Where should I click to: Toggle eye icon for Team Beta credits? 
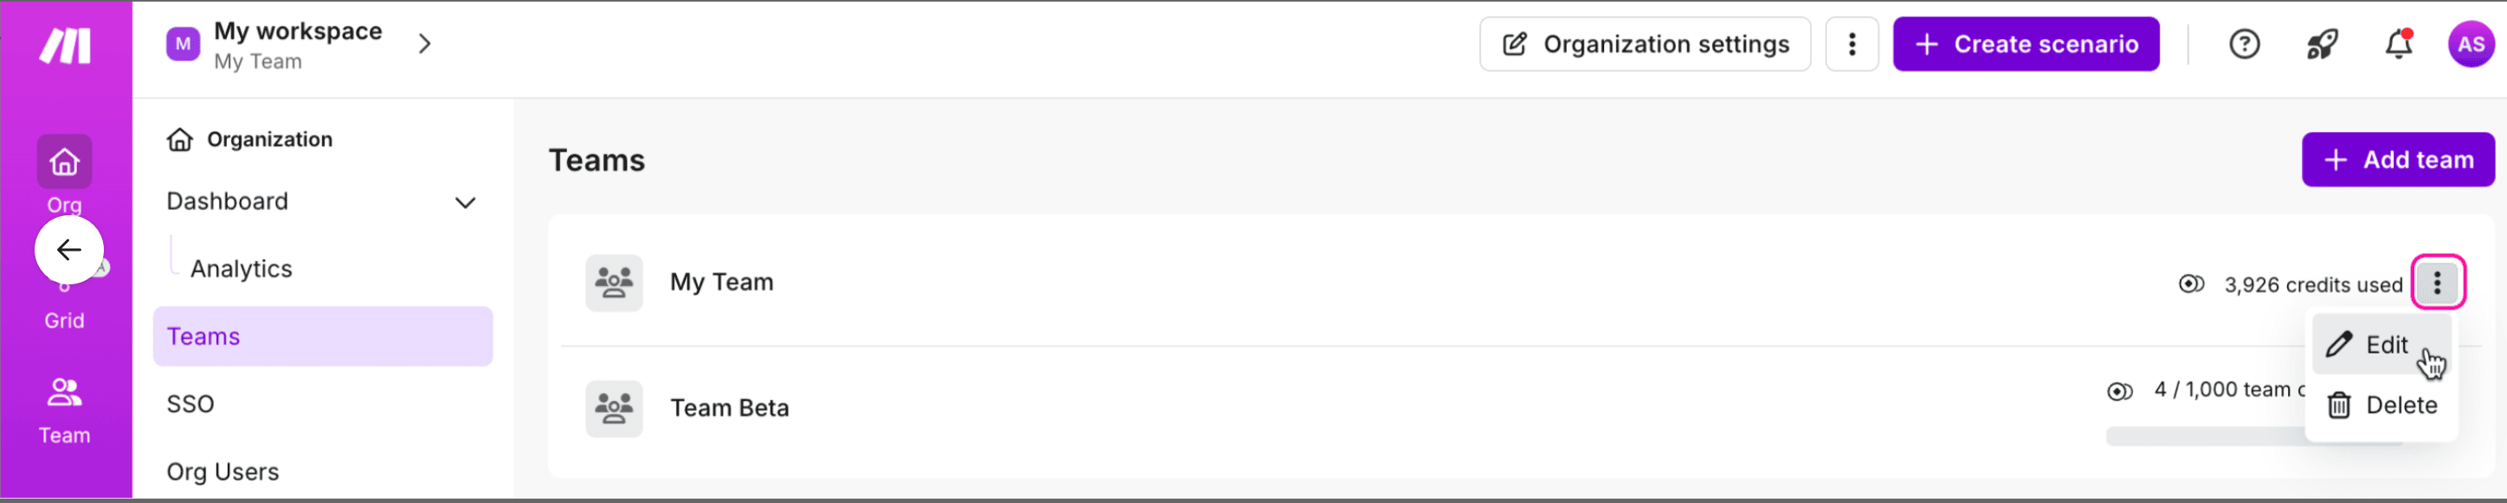click(2120, 392)
